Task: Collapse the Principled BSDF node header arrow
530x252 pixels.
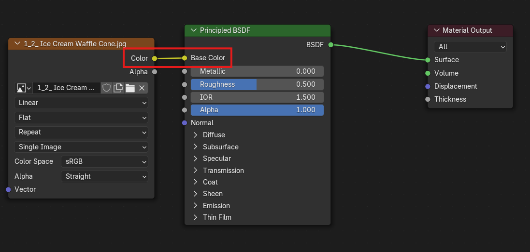Action: coord(193,30)
